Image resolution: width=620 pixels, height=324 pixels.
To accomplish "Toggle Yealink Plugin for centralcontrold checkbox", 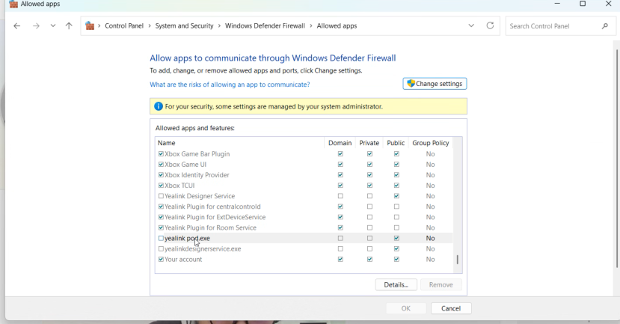I will (x=161, y=207).
